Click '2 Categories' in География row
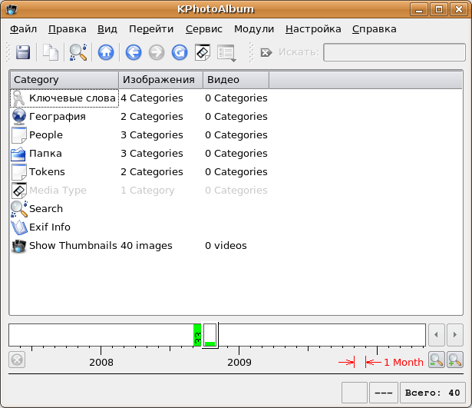Viewport: 472px width, 408px height. pyautogui.click(x=152, y=117)
